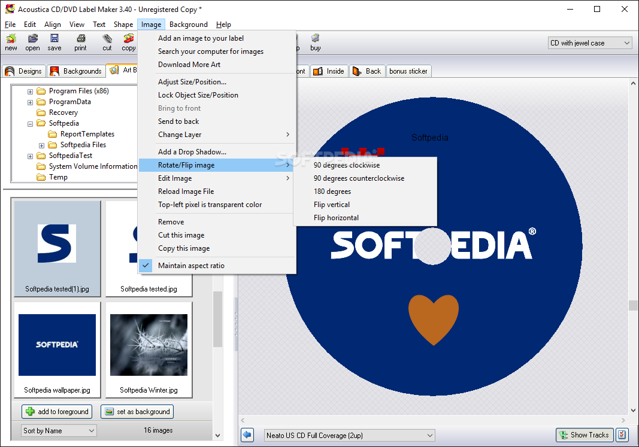This screenshot has height=447, width=639.
Task: Open the Sort by Name dropdown
Action: [59, 431]
